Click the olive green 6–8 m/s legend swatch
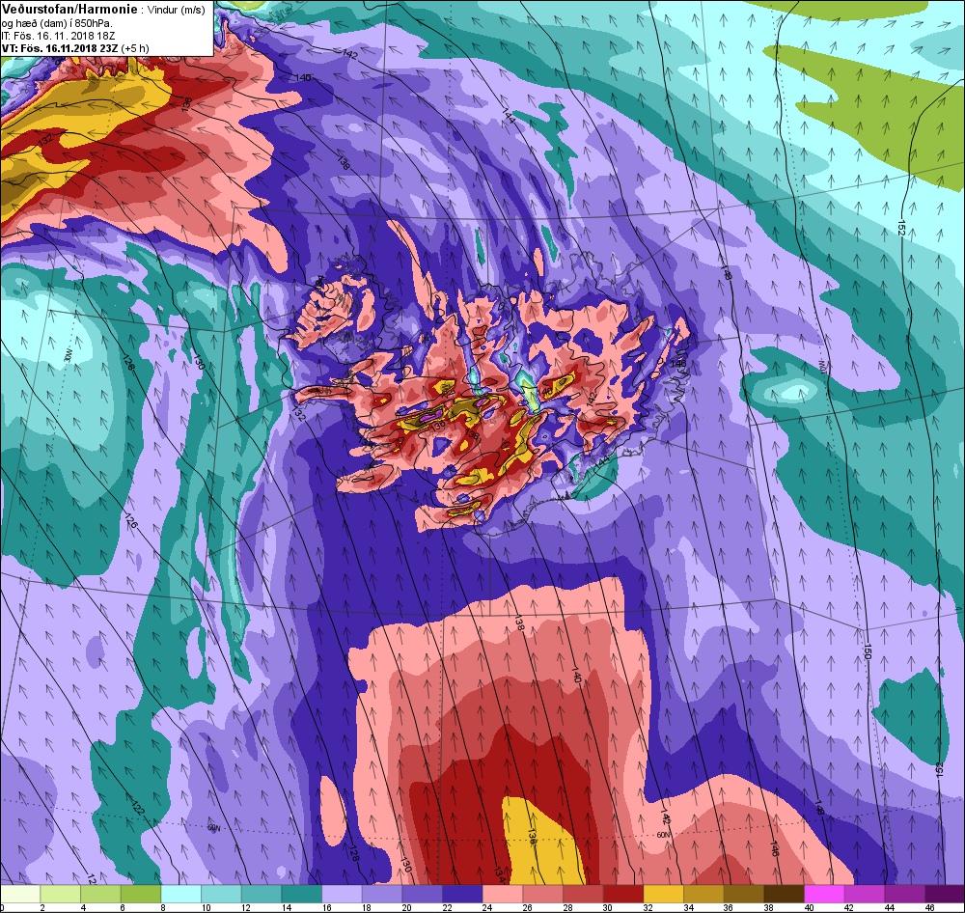This screenshot has width=965, height=913. coord(141,894)
